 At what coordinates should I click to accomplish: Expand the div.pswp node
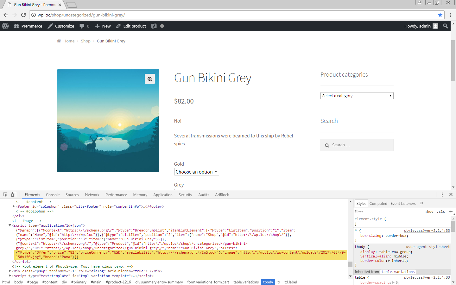(10, 271)
